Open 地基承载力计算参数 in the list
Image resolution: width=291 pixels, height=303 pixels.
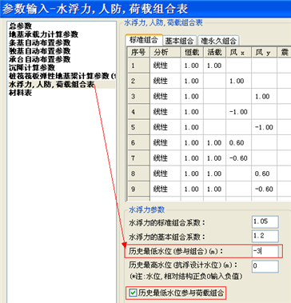click(43, 34)
